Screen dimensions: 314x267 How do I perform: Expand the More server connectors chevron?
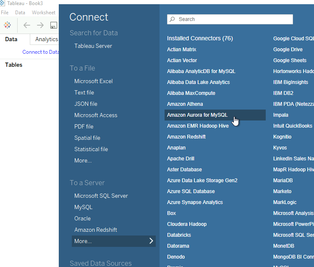[x=151, y=241]
